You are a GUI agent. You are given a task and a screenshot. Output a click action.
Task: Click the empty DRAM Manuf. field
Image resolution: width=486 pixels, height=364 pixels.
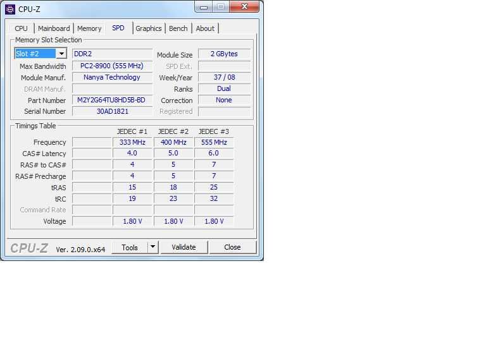point(112,88)
